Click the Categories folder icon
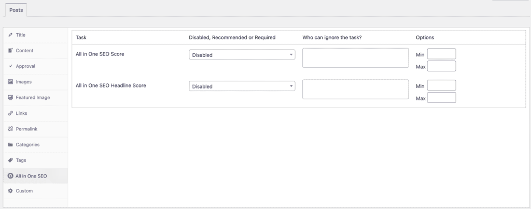 tap(10, 144)
